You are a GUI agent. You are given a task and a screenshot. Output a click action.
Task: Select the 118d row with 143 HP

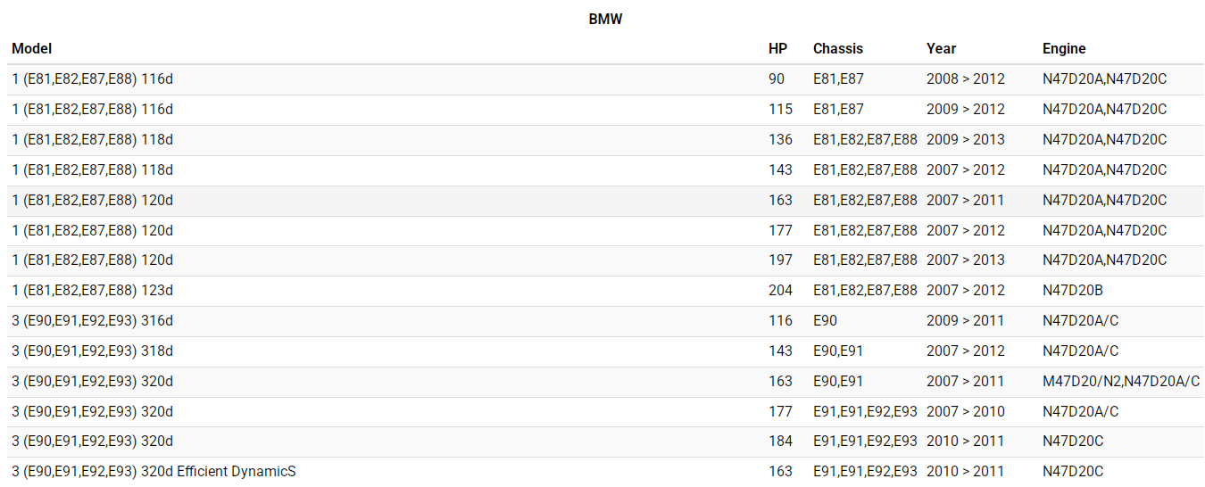(x=93, y=170)
